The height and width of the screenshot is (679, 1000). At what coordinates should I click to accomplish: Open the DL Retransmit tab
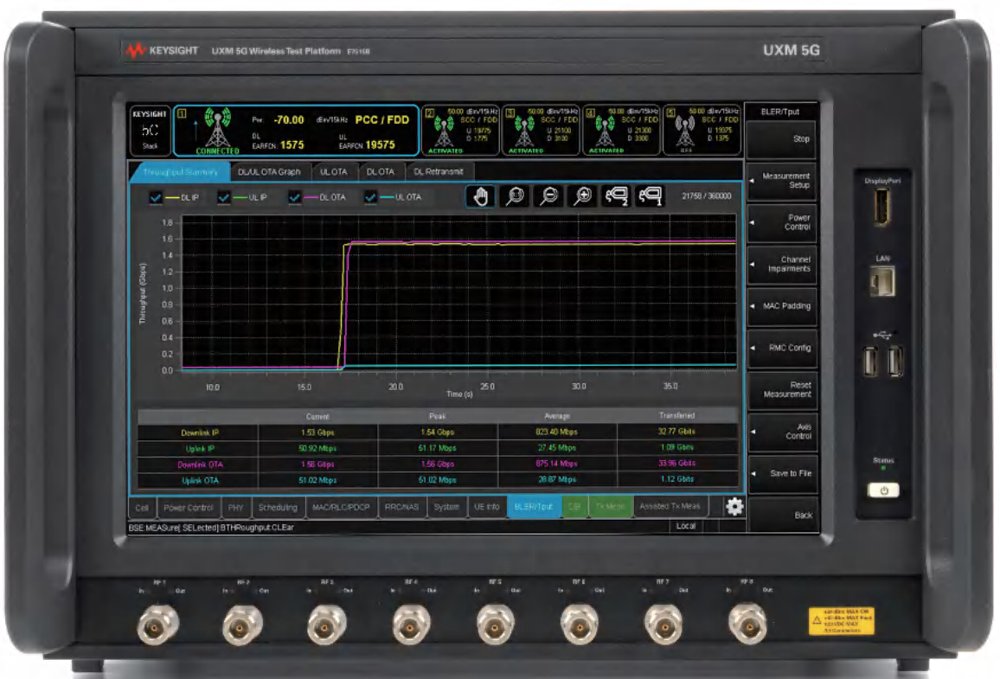pyautogui.click(x=438, y=172)
